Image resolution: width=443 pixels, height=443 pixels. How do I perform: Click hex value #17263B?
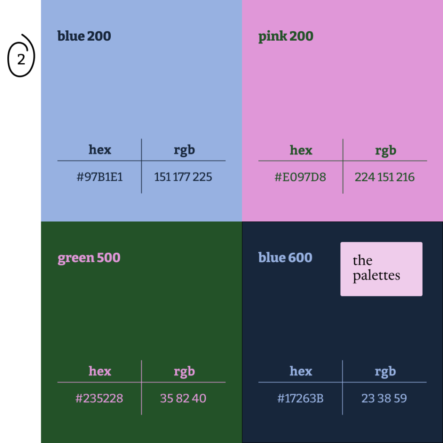[x=300, y=398]
